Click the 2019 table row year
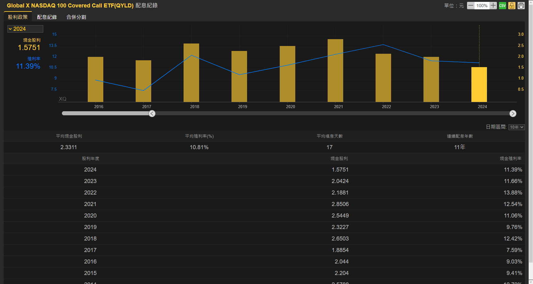Viewport: 533px width, 284px height. coord(90,227)
